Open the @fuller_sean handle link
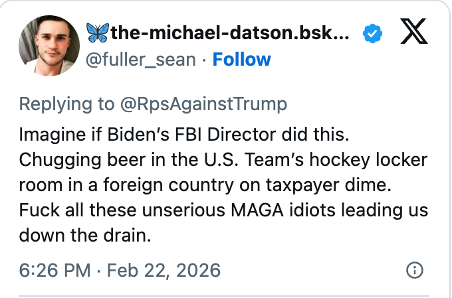This screenshot has height=298, width=452. [141, 60]
